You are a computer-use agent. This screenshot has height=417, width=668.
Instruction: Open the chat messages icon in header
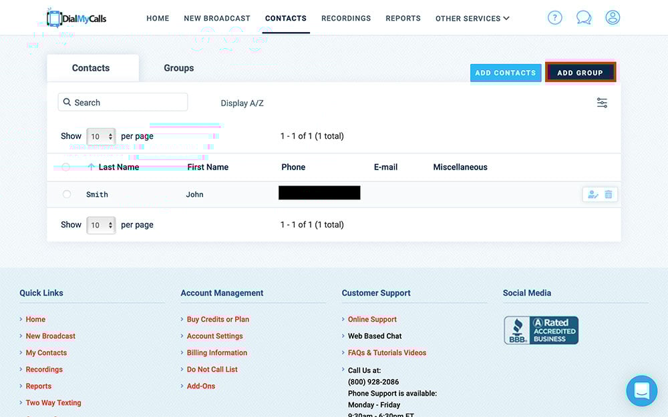584,18
